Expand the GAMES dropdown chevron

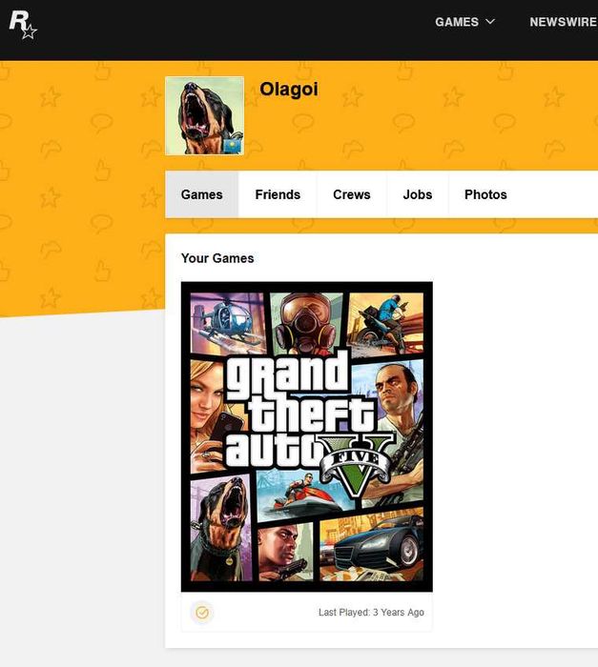point(490,21)
